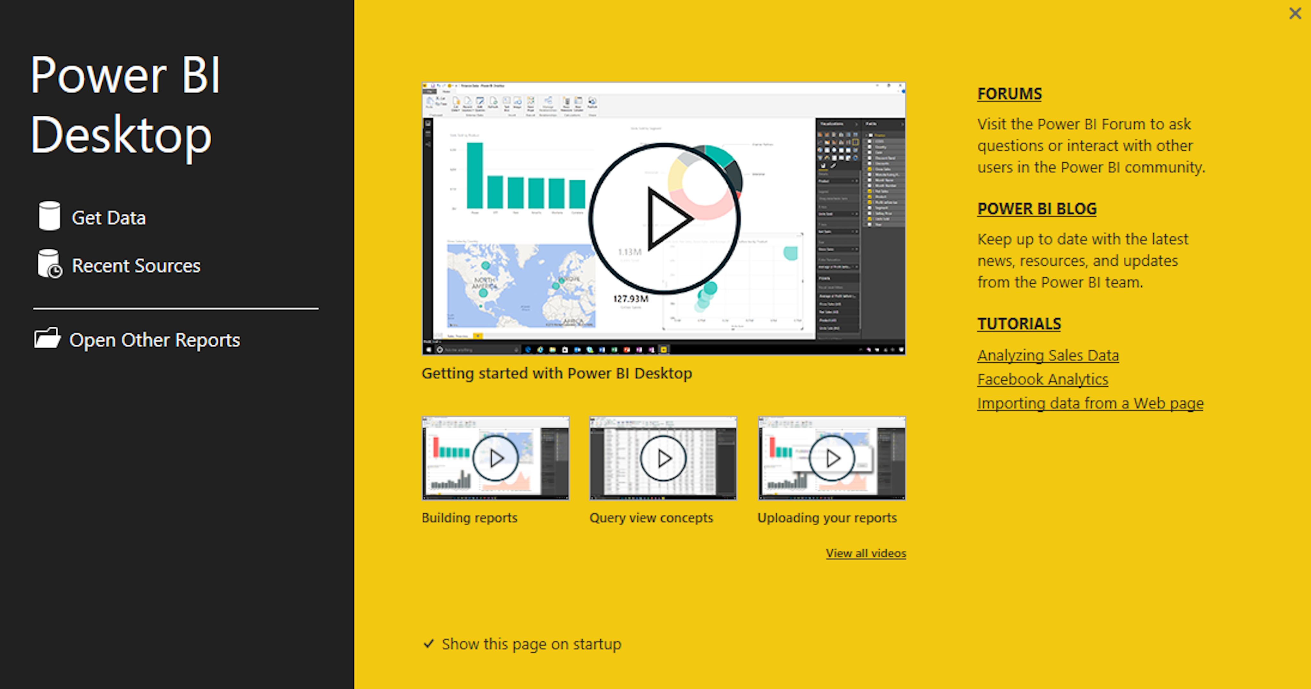Click the Query view concepts thumbnail image
This screenshot has width=1311, height=689.
[663, 457]
